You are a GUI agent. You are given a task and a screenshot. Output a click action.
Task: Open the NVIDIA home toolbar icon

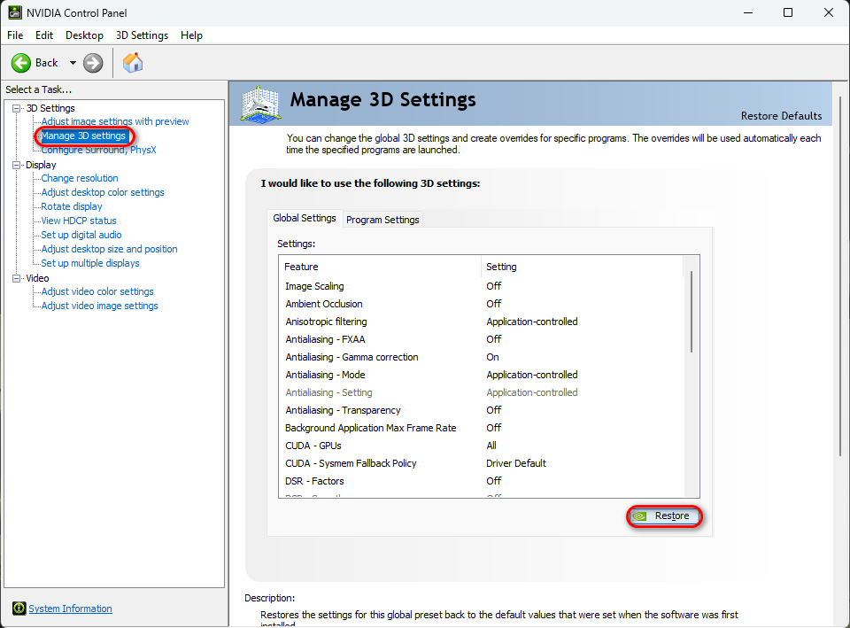coord(133,63)
